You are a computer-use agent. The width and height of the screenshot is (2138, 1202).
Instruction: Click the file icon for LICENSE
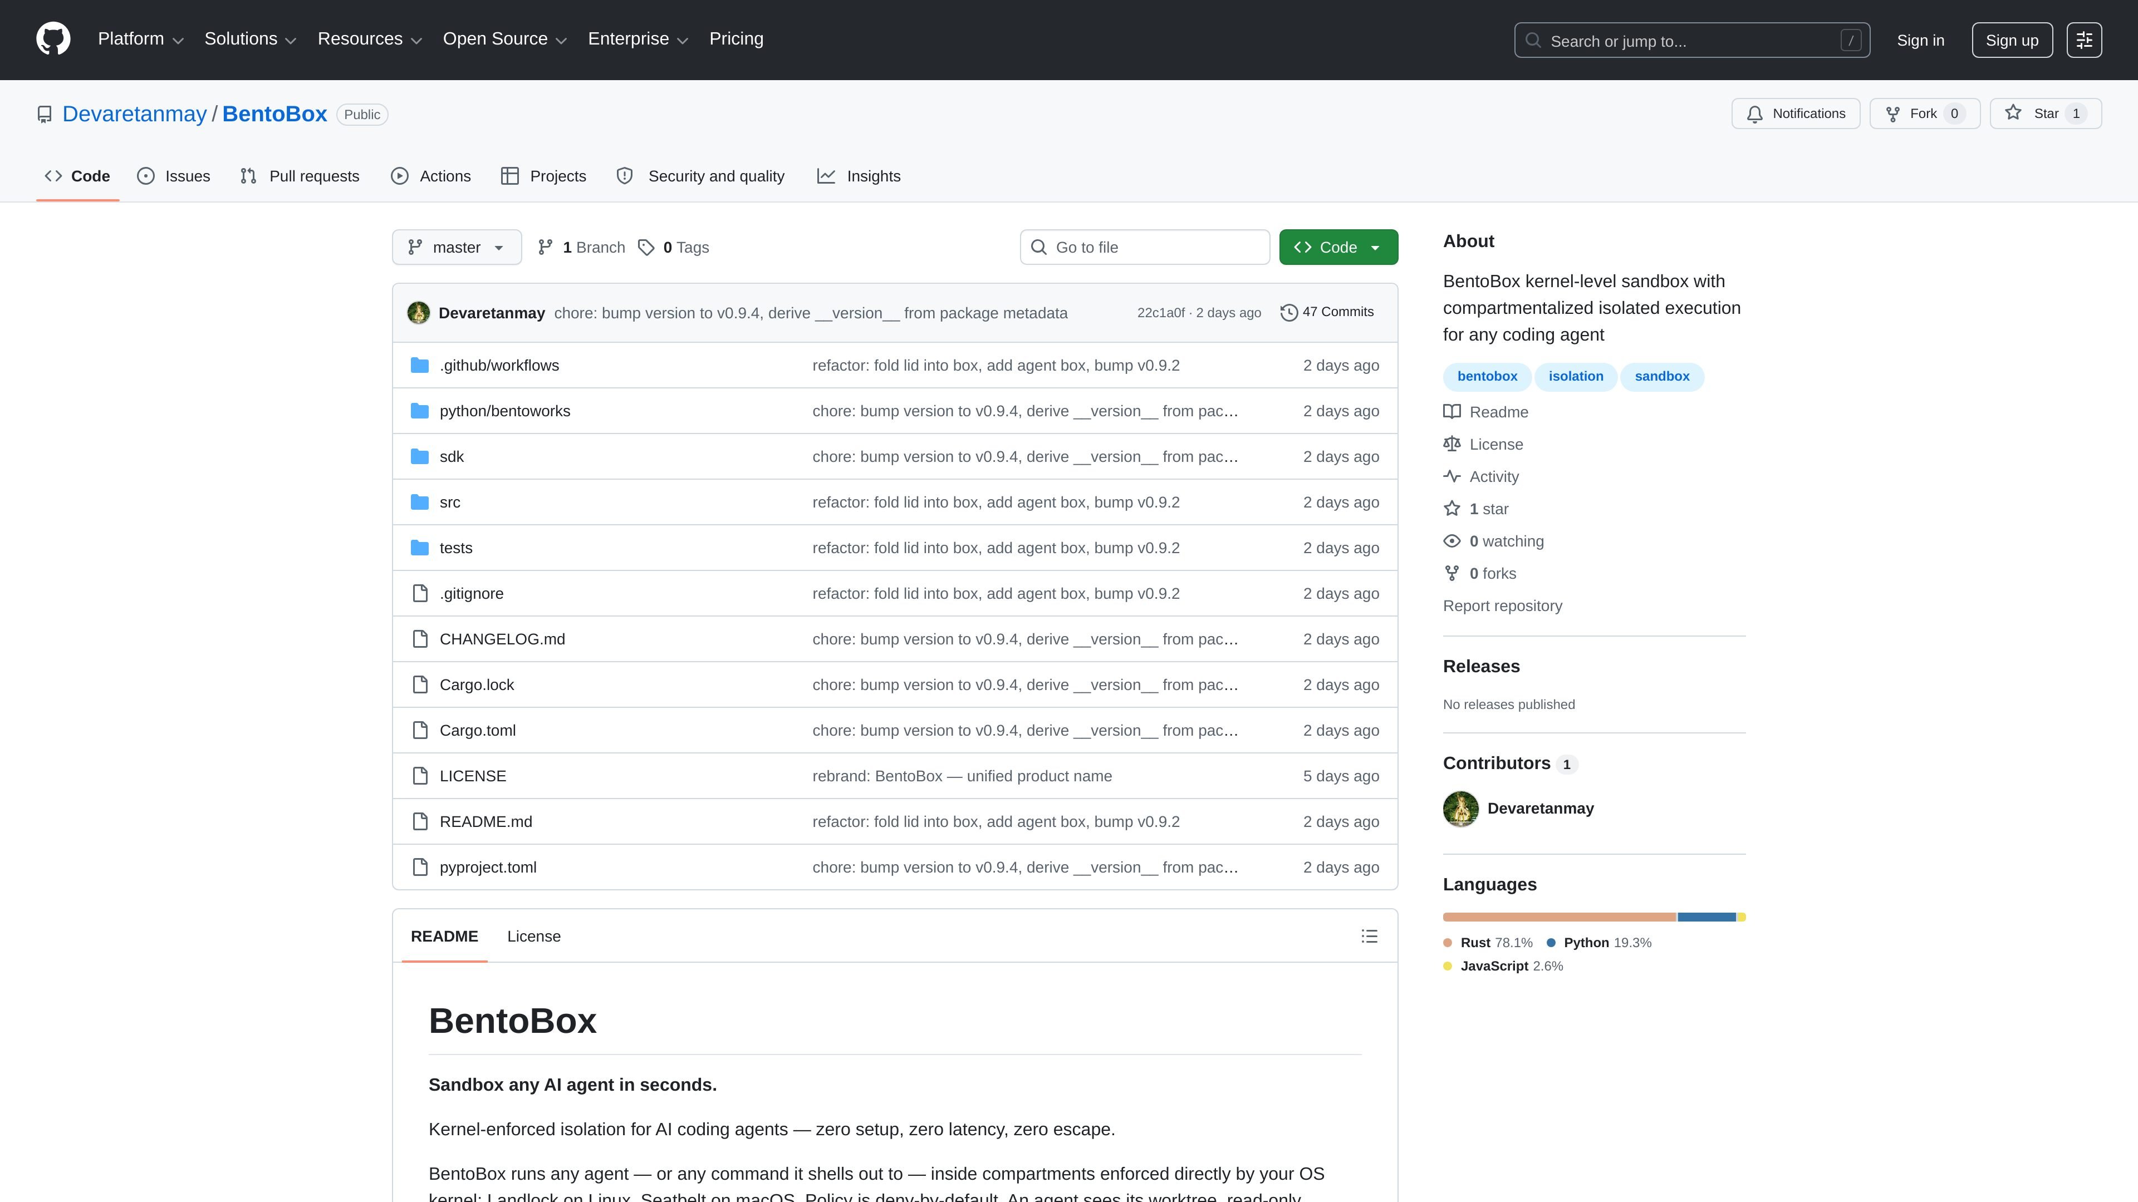coord(420,776)
